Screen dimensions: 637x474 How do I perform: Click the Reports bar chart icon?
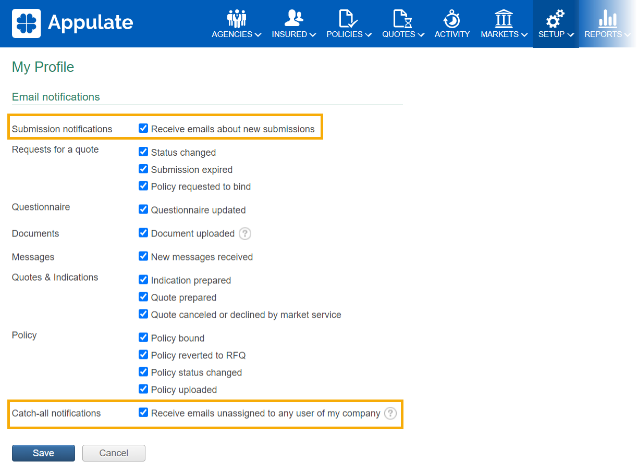click(607, 18)
